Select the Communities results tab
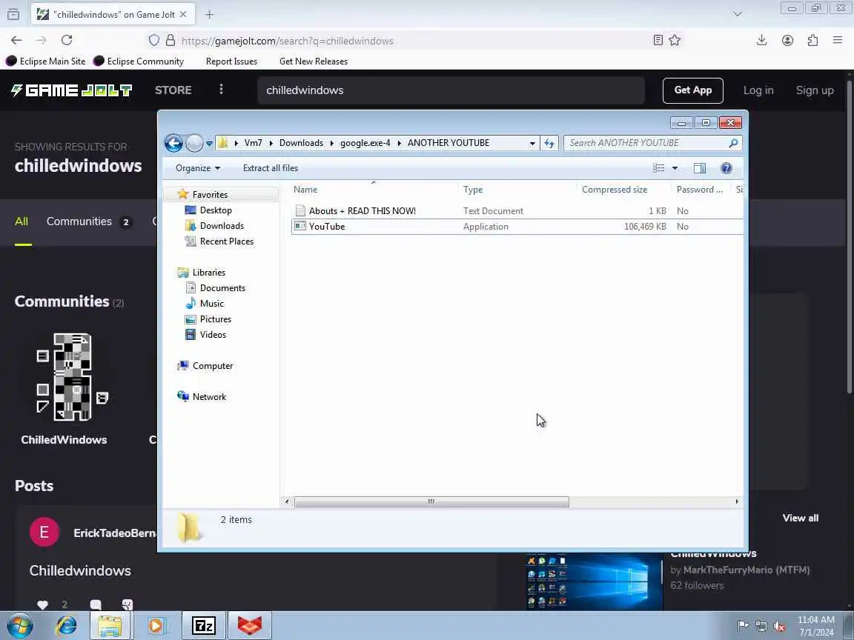This screenshot has width=854, height=640. pos(89,221)
